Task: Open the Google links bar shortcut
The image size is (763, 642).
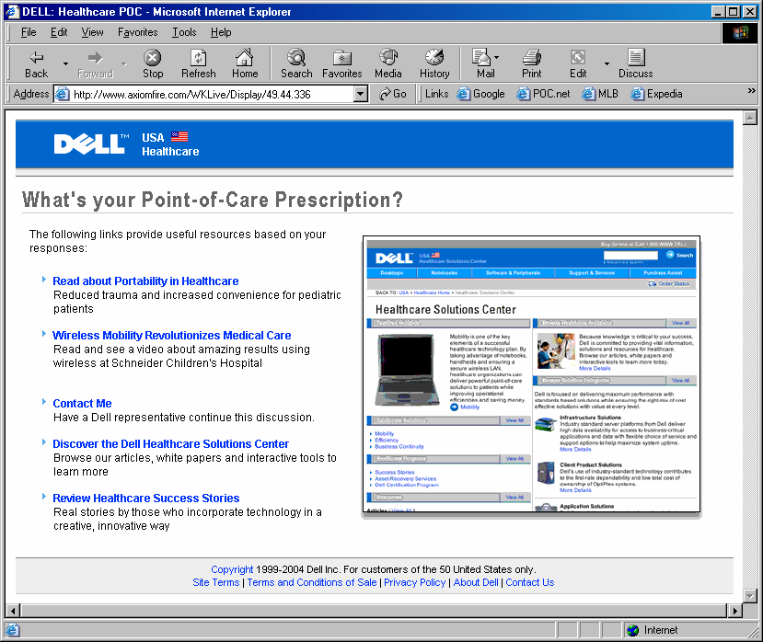Action: 480,94
